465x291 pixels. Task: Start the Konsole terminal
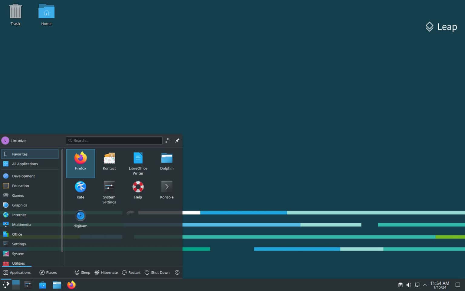click(x=167, y=189)
